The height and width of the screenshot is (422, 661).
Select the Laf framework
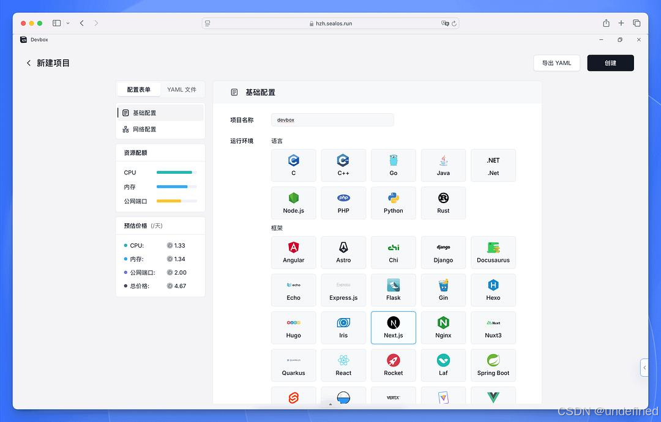[443, 365]
